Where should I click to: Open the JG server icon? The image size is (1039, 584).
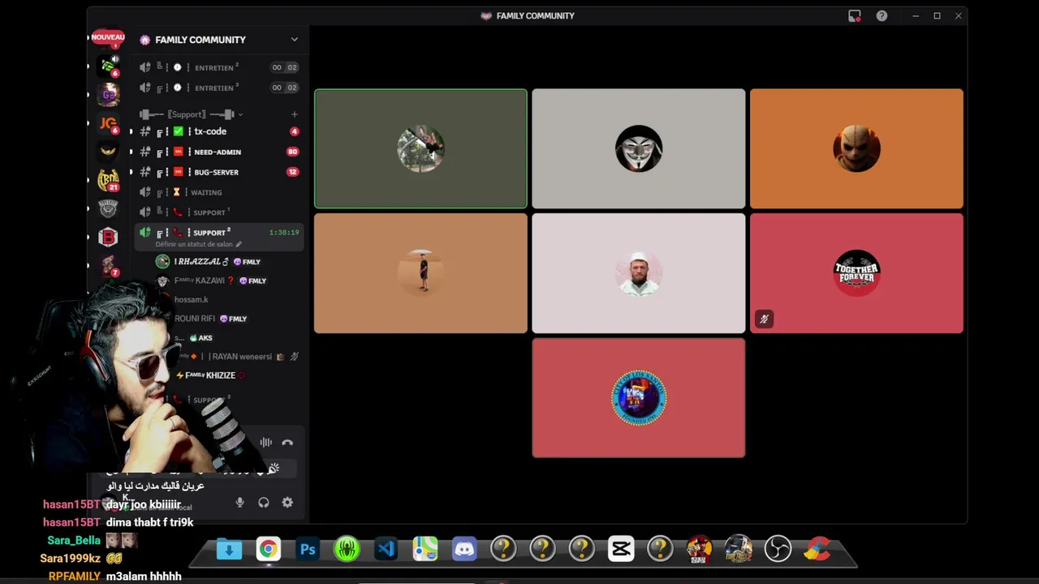click(x=108, y=123)
